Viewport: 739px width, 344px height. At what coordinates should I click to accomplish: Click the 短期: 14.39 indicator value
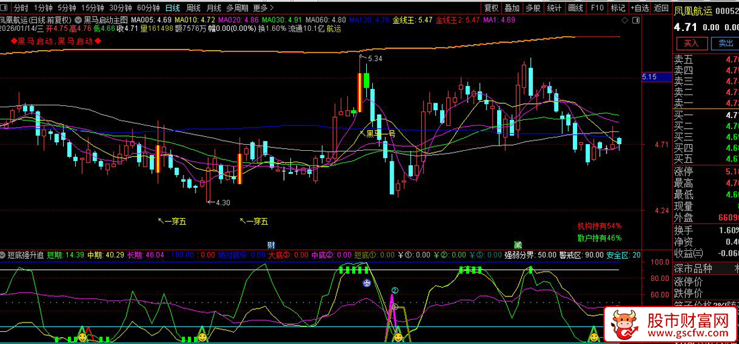[x=66, y=255]
